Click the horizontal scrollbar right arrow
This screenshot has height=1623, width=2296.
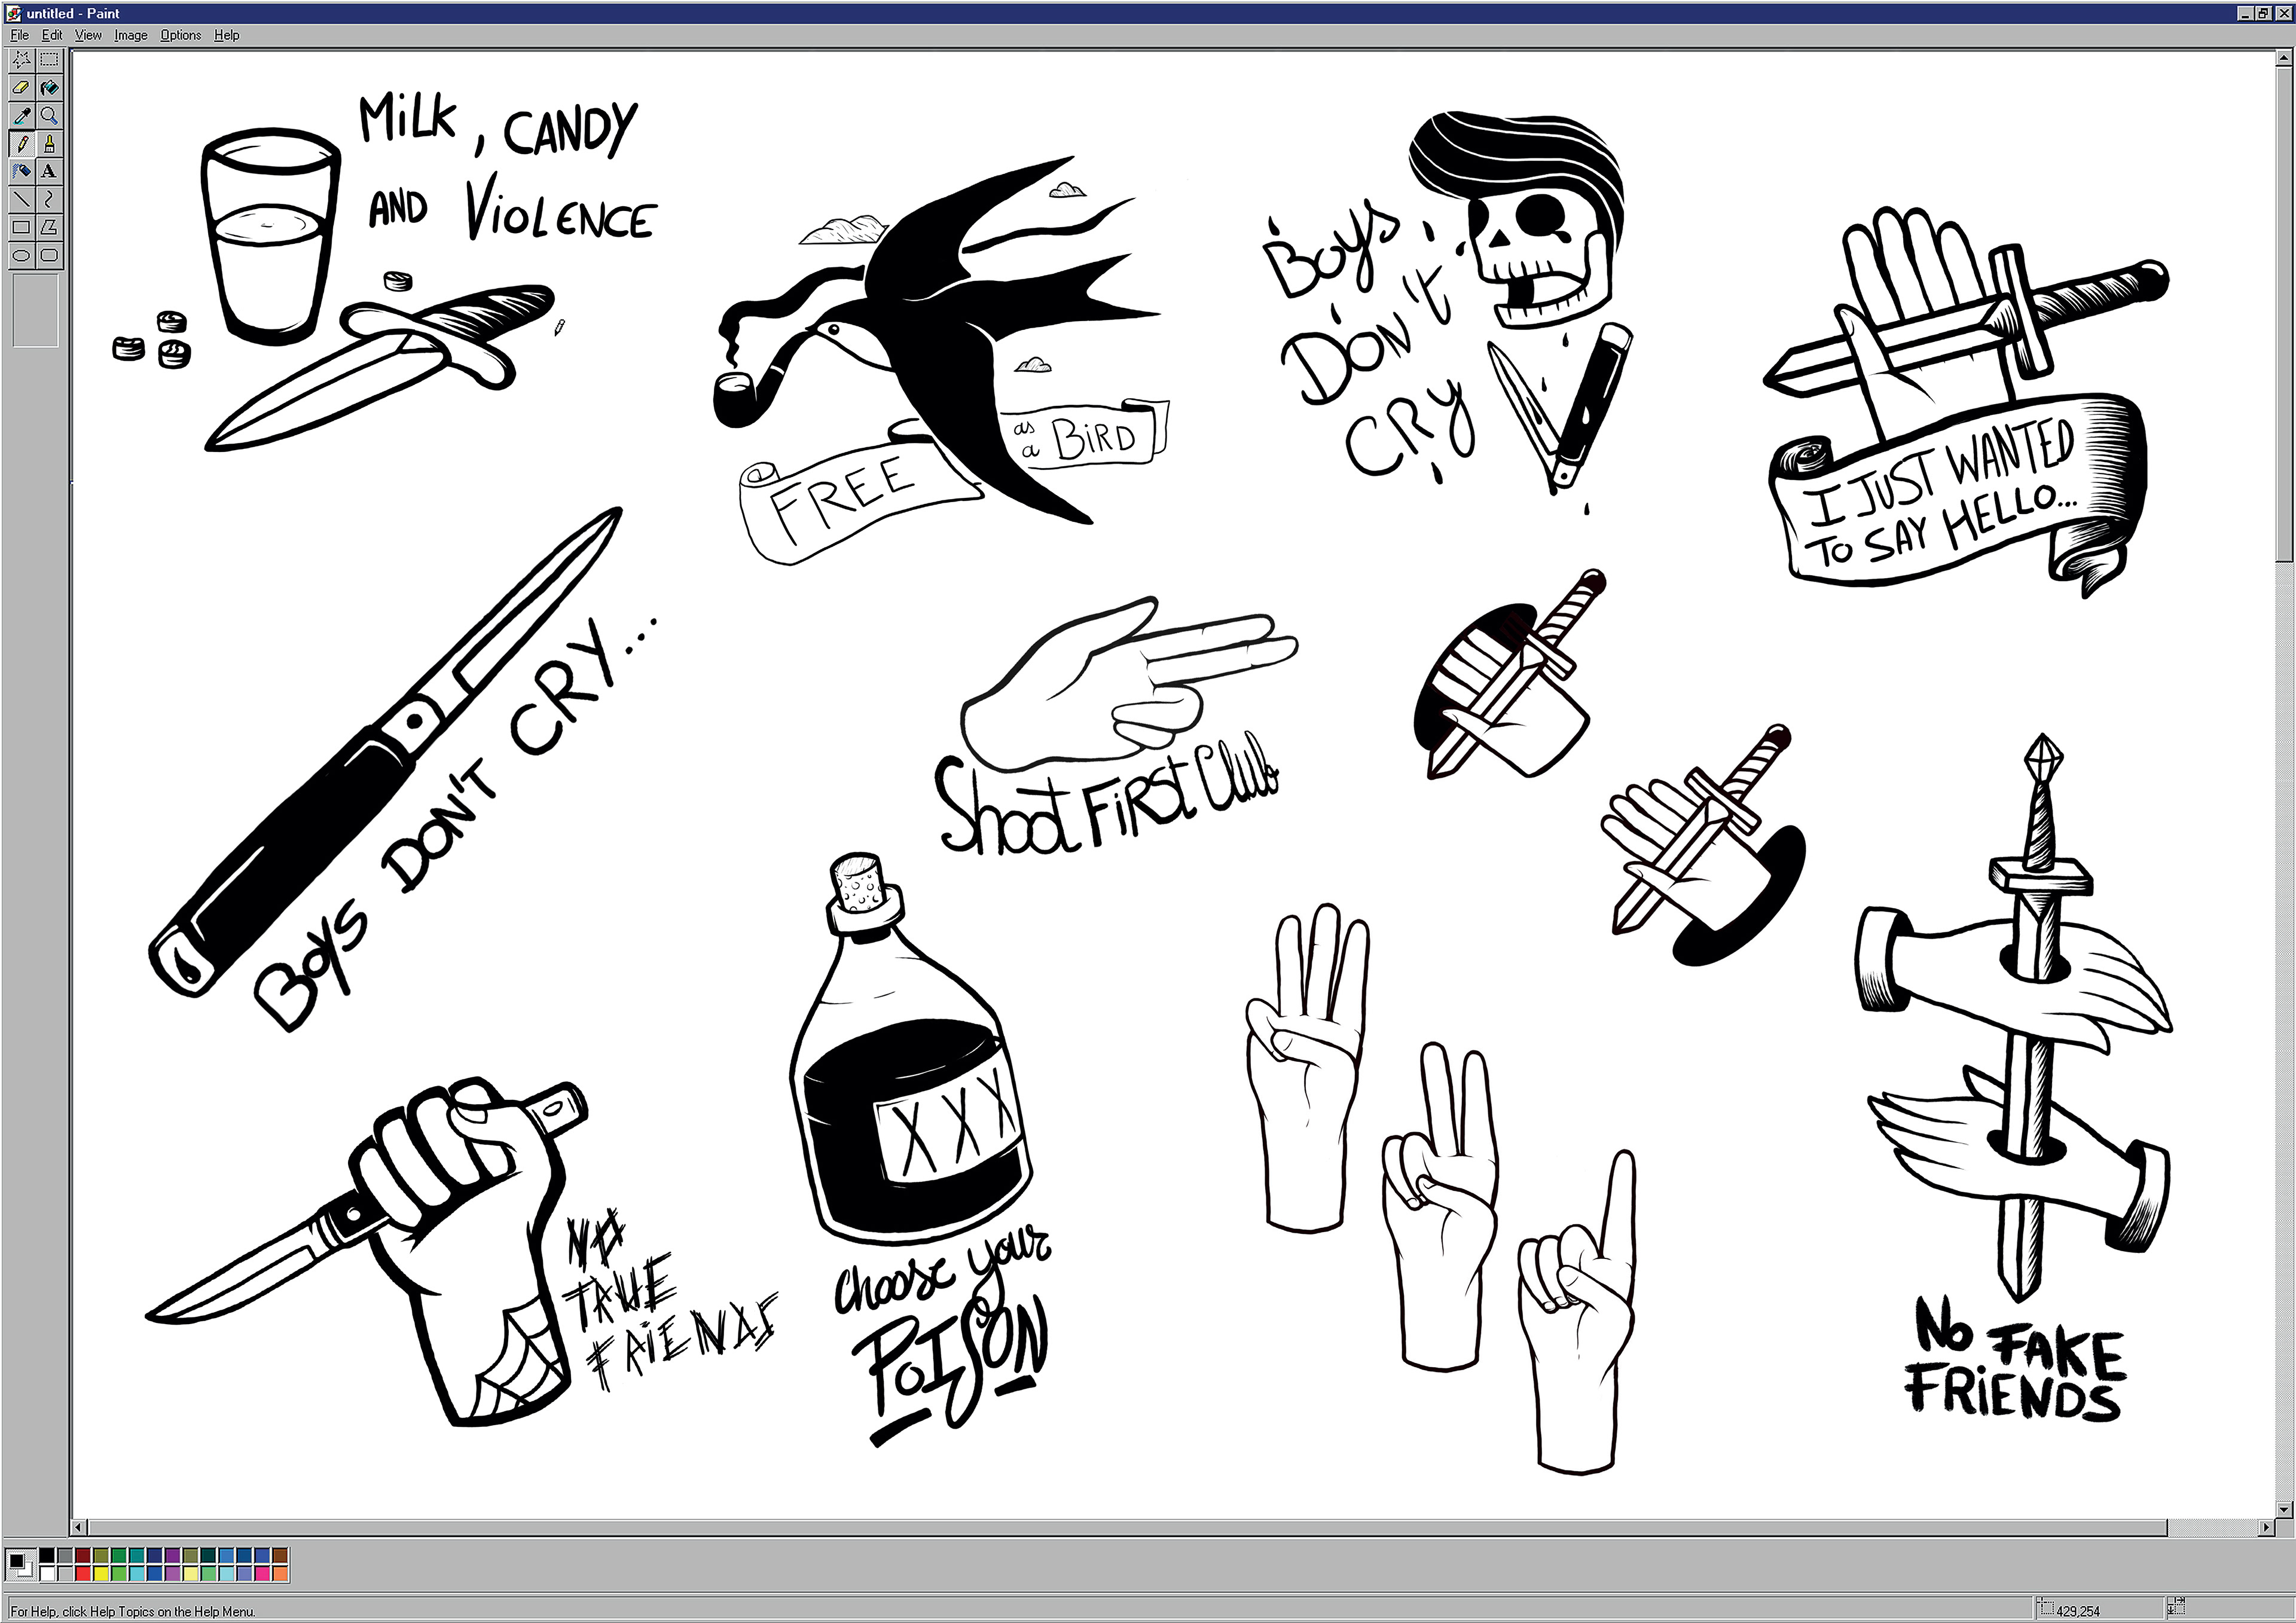pyautogui.click(x=2265, y=1527)
